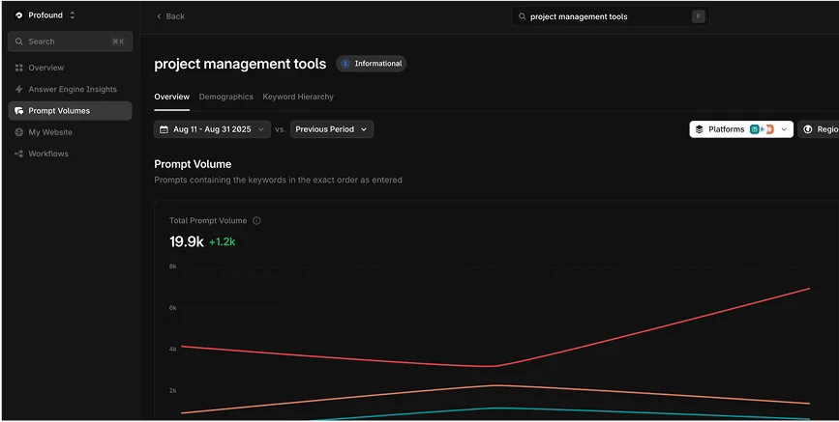Click the Profound logo icon
The width and height of the screenshot is (839, 422).
(19, 15)
